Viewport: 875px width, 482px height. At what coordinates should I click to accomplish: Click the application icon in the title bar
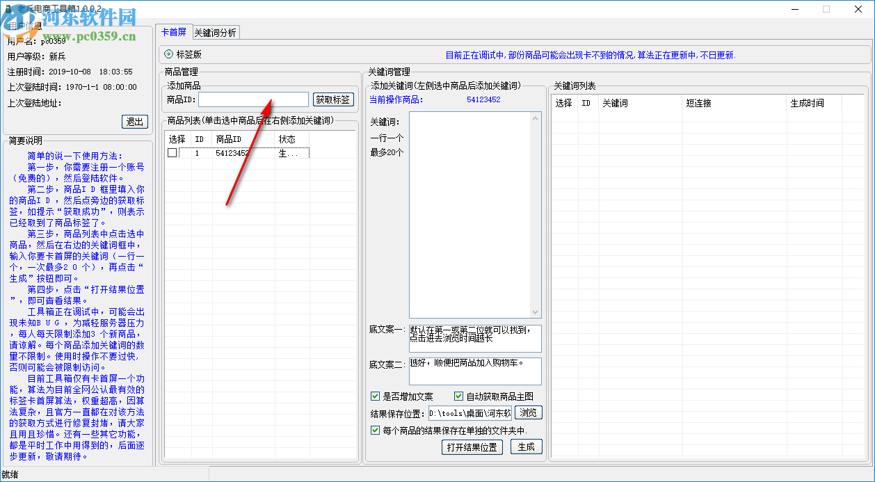coord(8,9)
